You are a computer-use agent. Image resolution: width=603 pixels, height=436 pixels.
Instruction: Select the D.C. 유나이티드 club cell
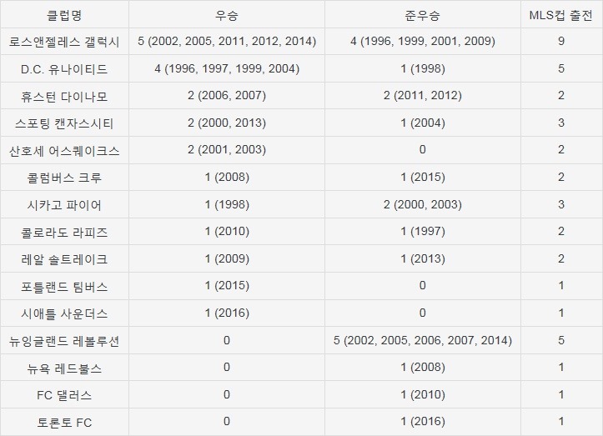pos(64,69)
